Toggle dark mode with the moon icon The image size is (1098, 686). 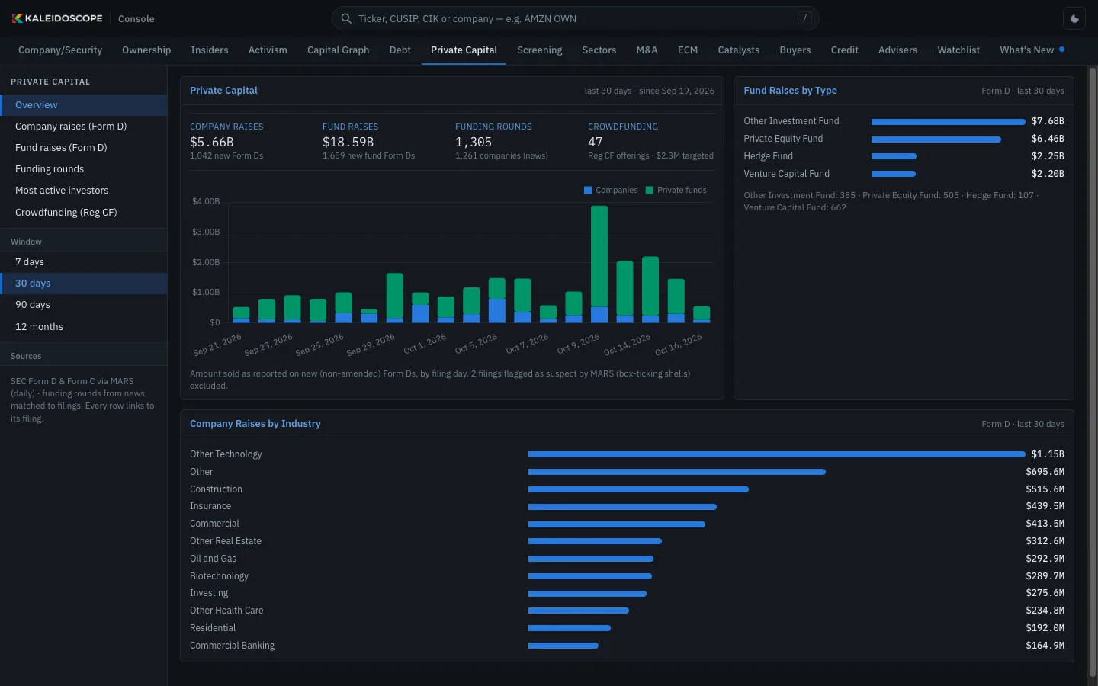(x=1075, y=18)
